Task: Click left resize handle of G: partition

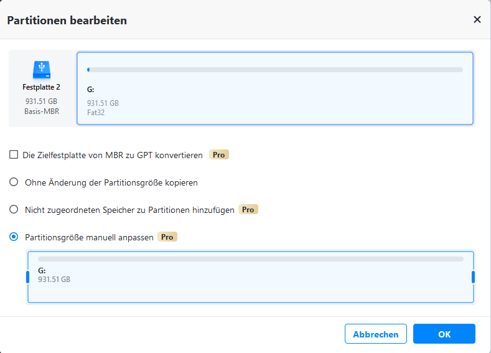Action: click(28, 277)
